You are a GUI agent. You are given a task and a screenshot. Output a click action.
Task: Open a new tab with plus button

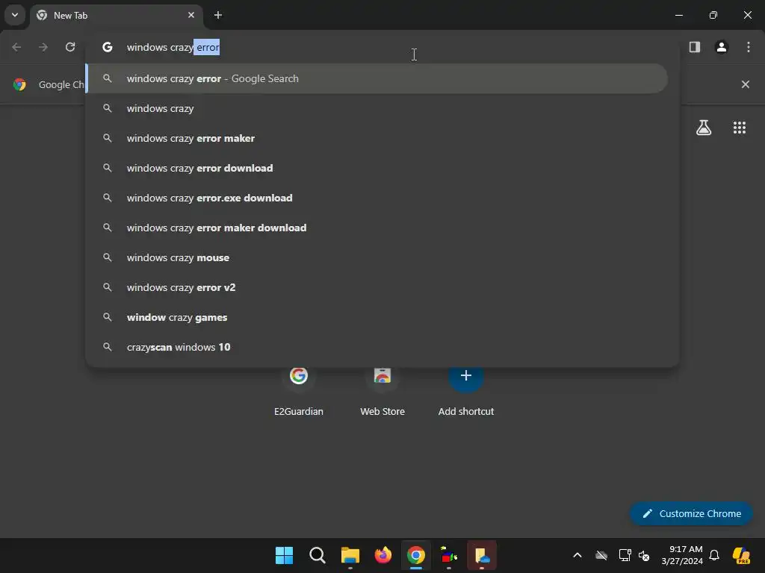coord(218,15)
